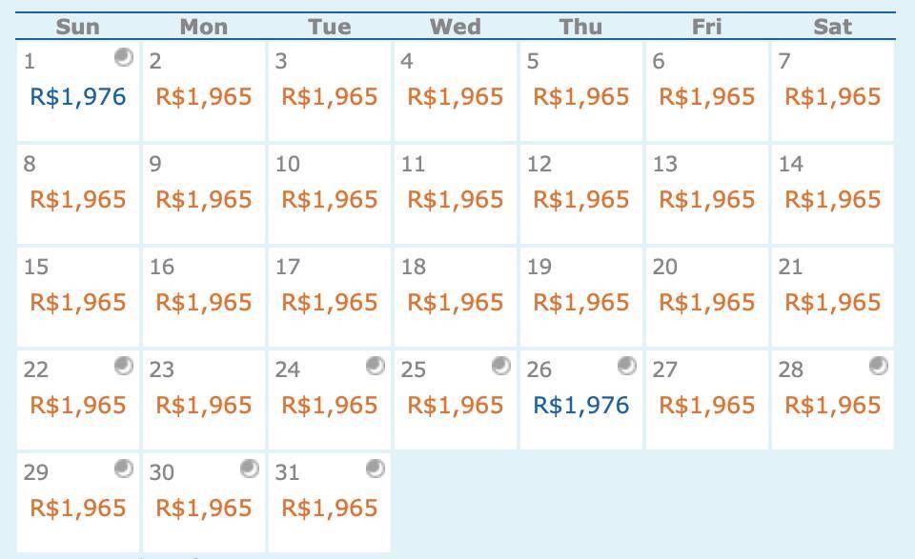Click the Sat column header
The image size is (915, 559).
pos(833,27)
